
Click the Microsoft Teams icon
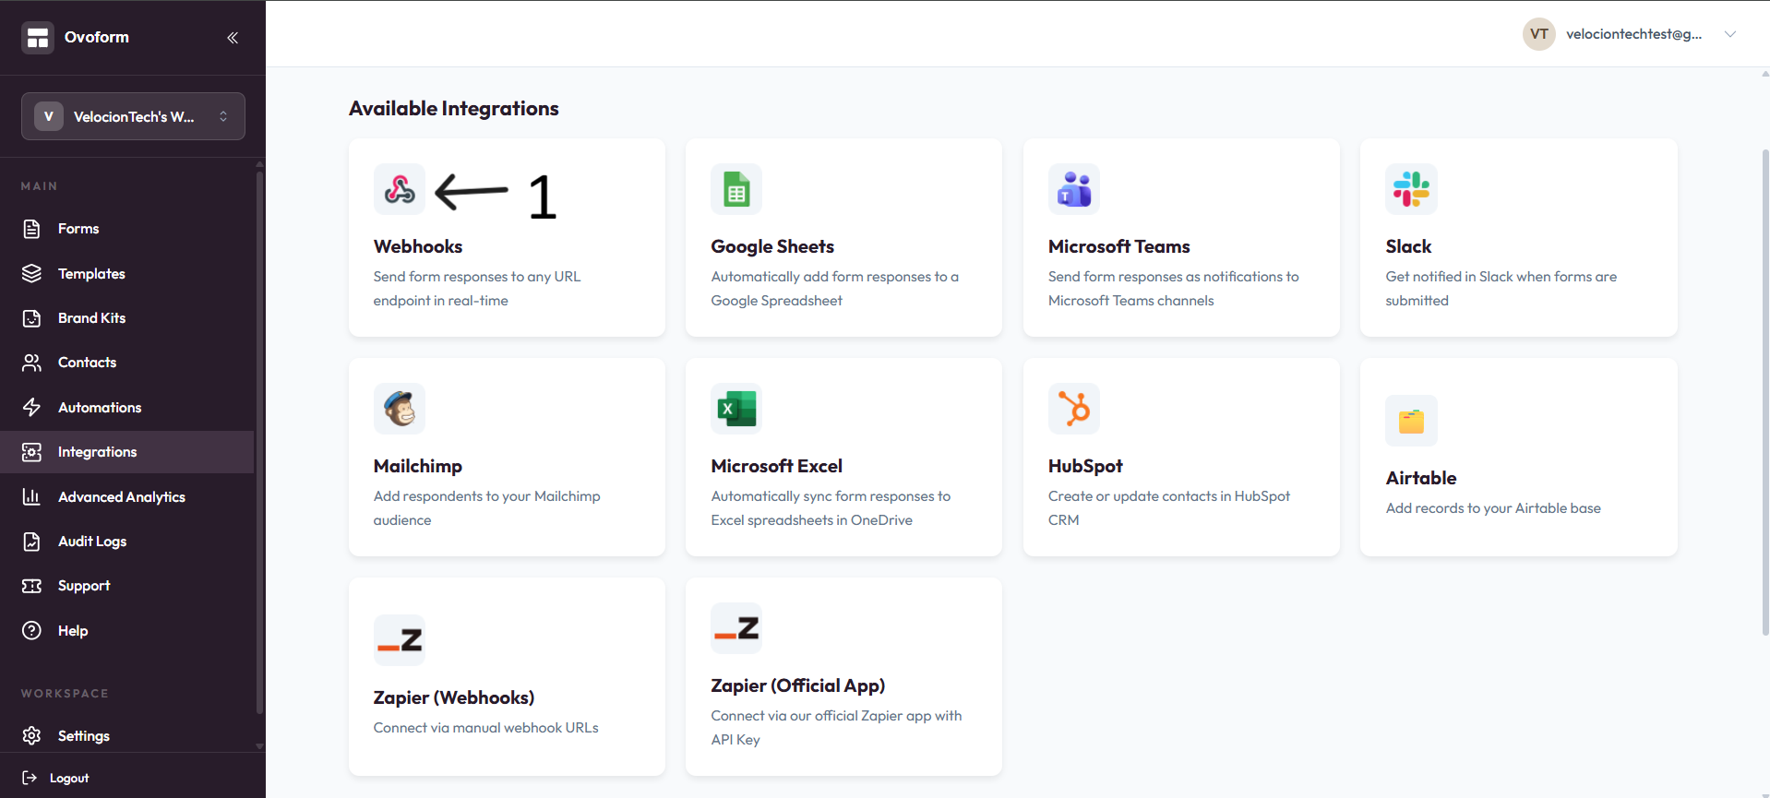[x=1074, y=189]
